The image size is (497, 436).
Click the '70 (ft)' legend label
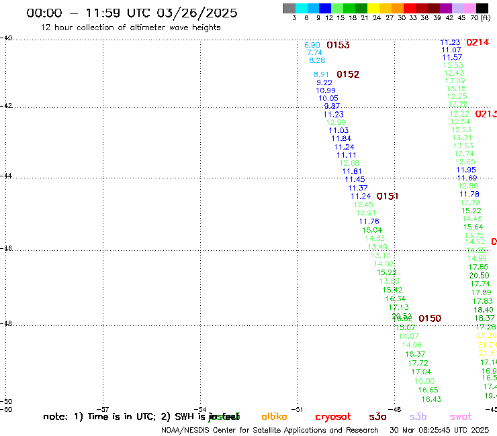click(480, 17)
